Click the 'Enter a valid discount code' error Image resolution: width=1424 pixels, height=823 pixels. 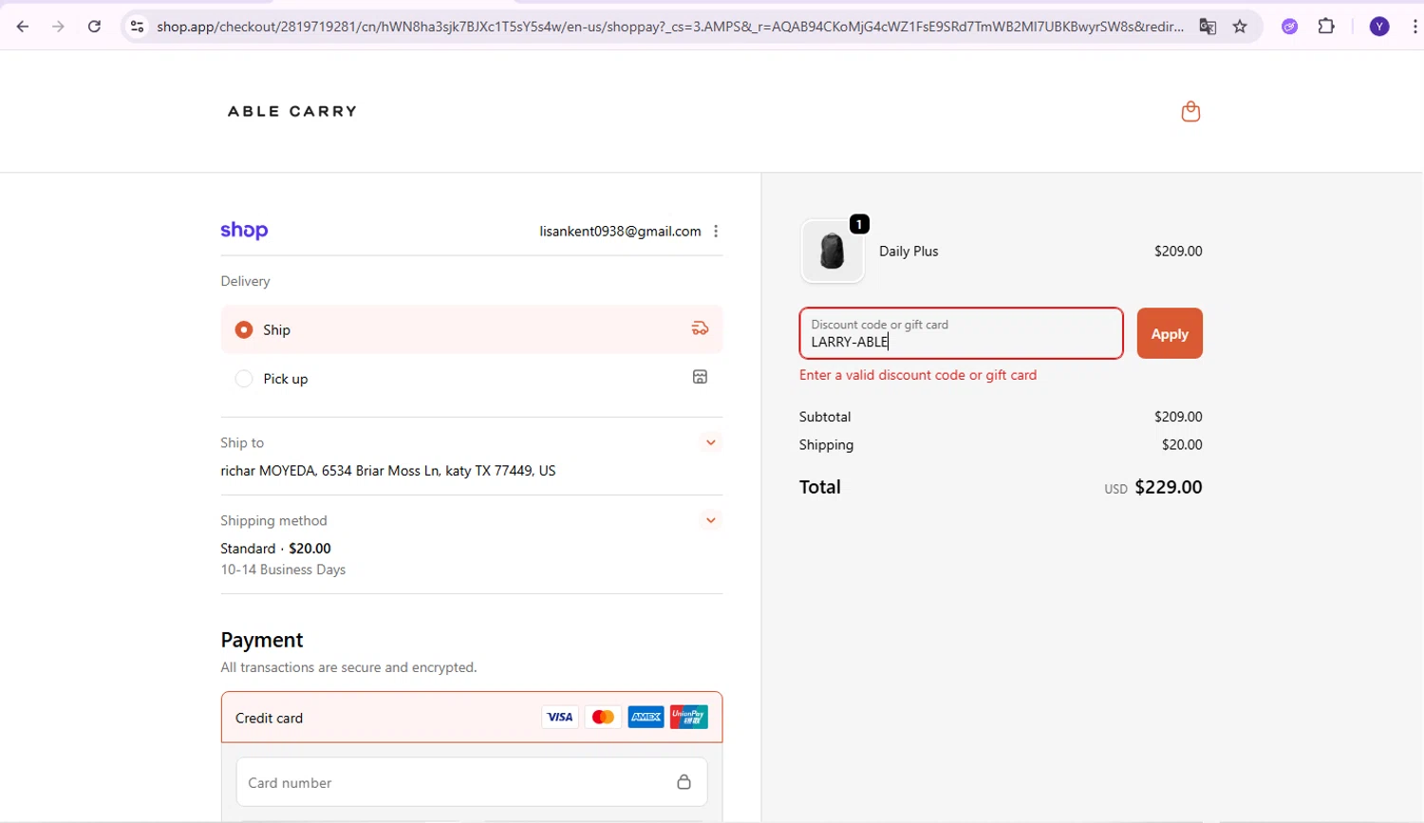coord(918,375)
